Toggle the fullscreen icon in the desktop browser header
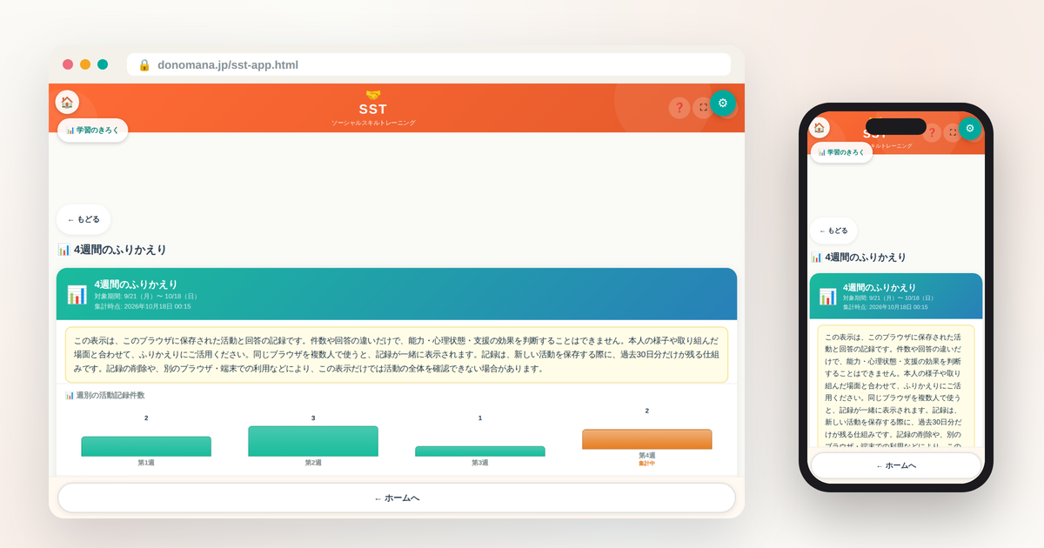Viewport: 1044px width, 548px height. (703, 108)
